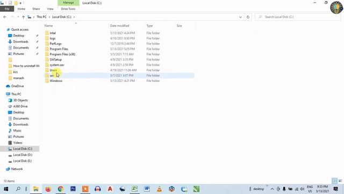This screenshot has width=344, height=194.
Task: Click Properties icon in quick access toolbar
Action: 10,3
